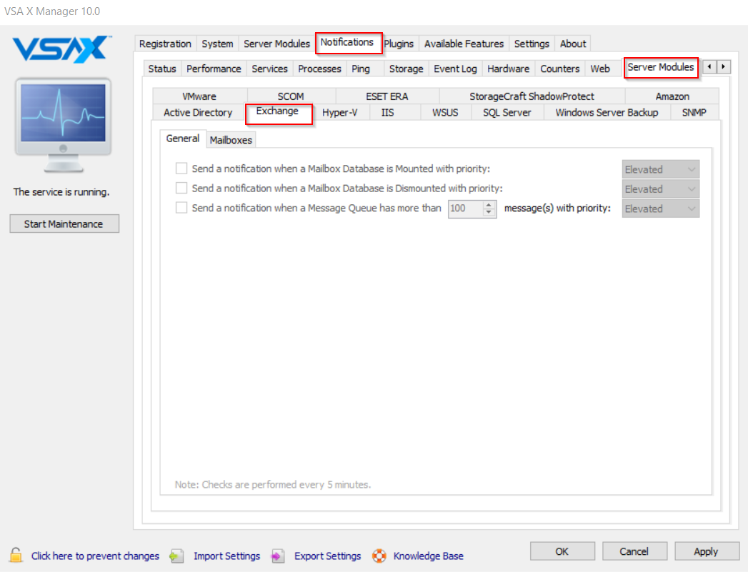Image resolution: width=748 pixels, height=572 pixels.
Task: Click the Export Settings icon
Action: [278, 556]
